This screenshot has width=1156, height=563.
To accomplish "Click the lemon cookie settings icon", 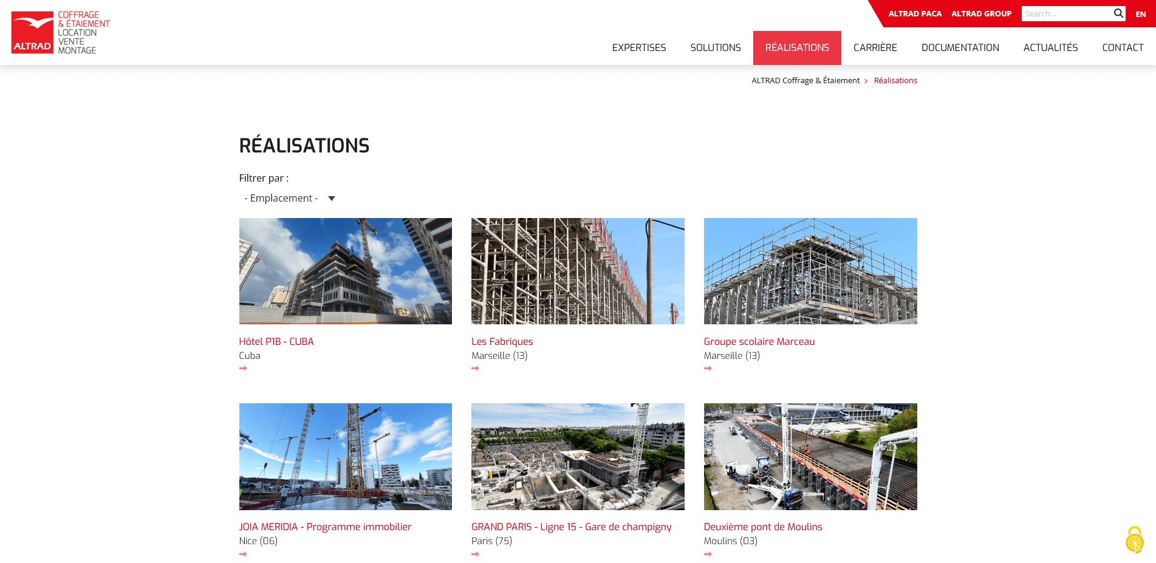I will [x=1134, y=539].
